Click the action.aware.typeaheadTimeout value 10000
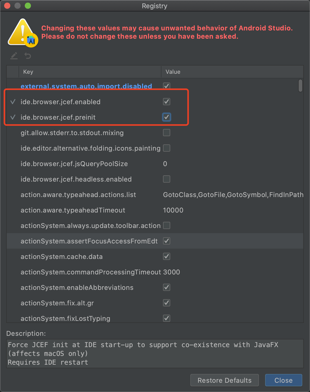This screenshot has width=310, height=392. coord(173,210)
